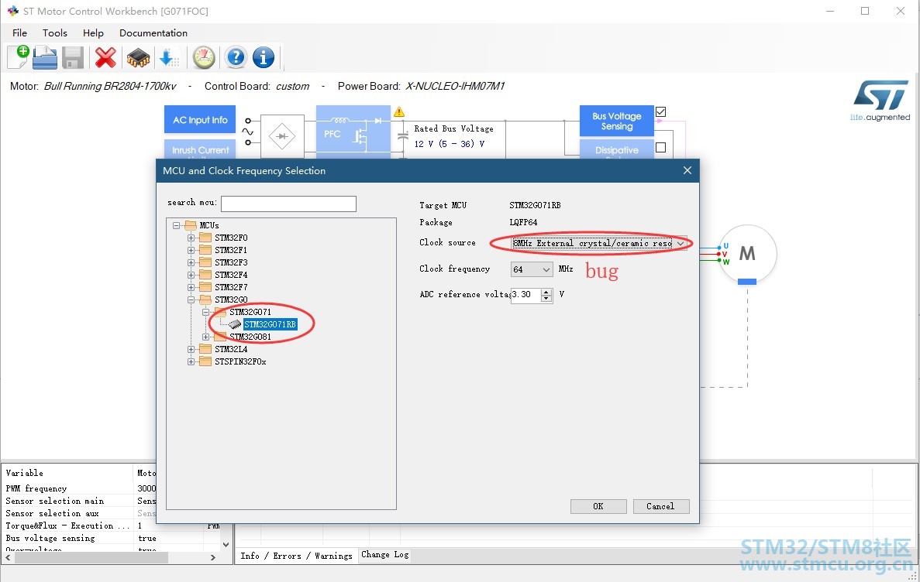920x582 pixels.
Task: Collapse the MCUs root node
Action: 176,225
